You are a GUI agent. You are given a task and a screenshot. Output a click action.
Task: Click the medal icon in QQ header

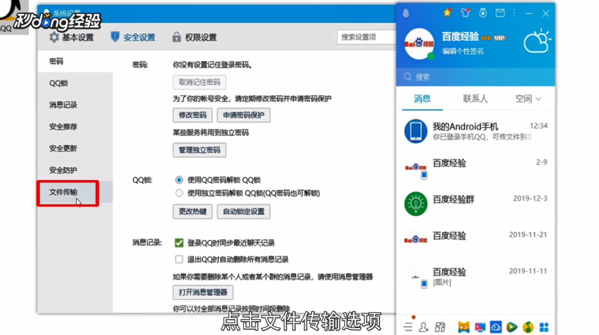[x=483, y=13]
